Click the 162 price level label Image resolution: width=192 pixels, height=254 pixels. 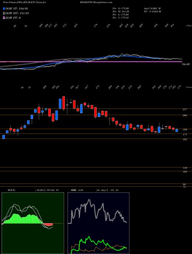[x=185, y=139]
